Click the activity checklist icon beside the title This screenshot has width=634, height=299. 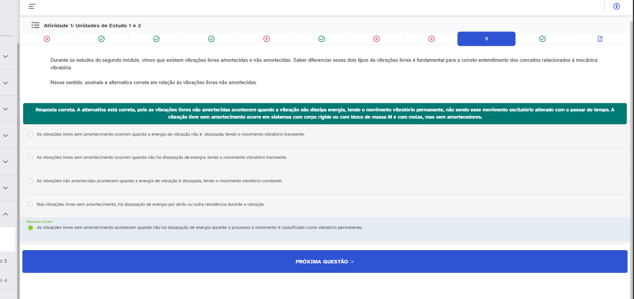click(35, 25)
